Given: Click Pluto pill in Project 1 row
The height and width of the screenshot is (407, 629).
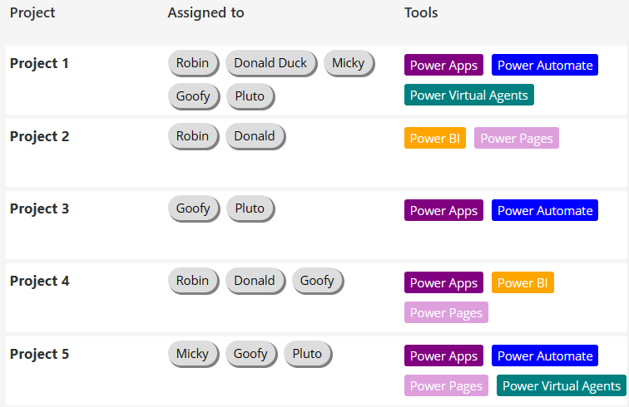Looking at the screenshot, I should [x=250, y=96].
